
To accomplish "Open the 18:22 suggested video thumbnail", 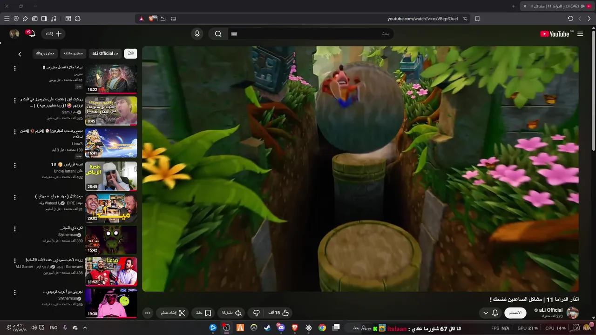I will click(111, 79).
